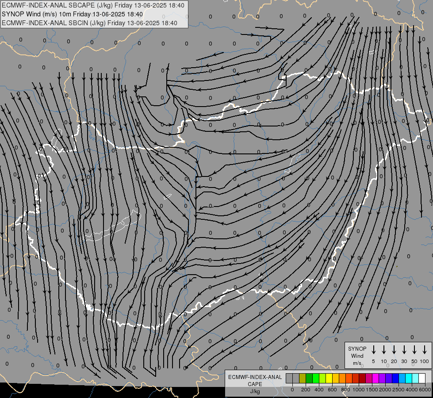Pick the pure yellow CAPE swatch
The height and width of the screenshot is (398, 433).
coord(329,379)
